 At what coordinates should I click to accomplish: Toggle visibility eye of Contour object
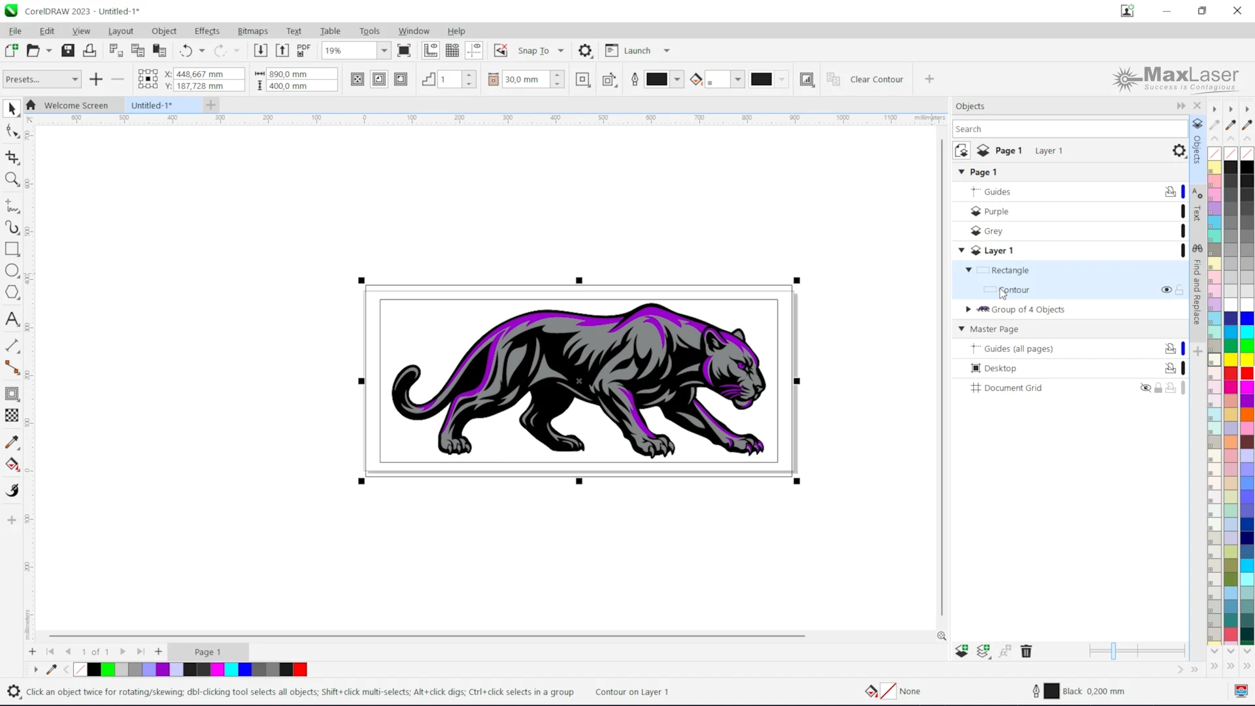tap(1166, 290)
